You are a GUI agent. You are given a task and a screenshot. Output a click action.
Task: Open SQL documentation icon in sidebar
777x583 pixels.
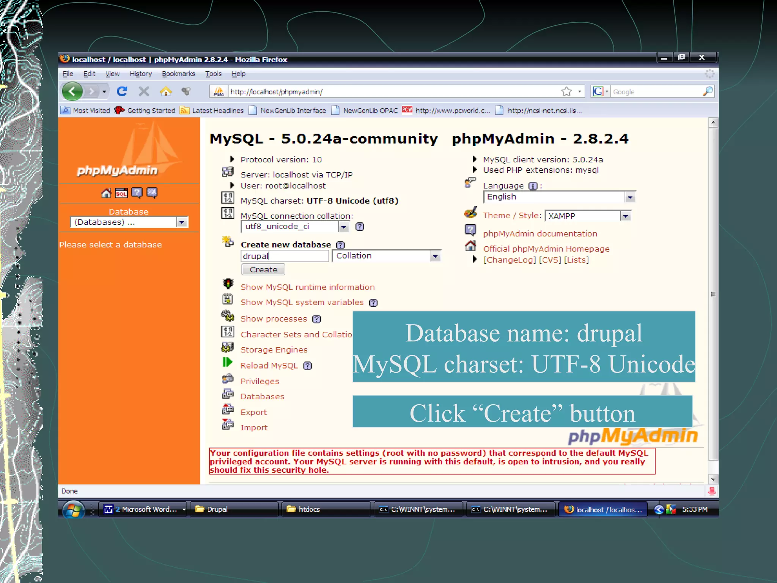pyautogui.click(x=152, y=193)
